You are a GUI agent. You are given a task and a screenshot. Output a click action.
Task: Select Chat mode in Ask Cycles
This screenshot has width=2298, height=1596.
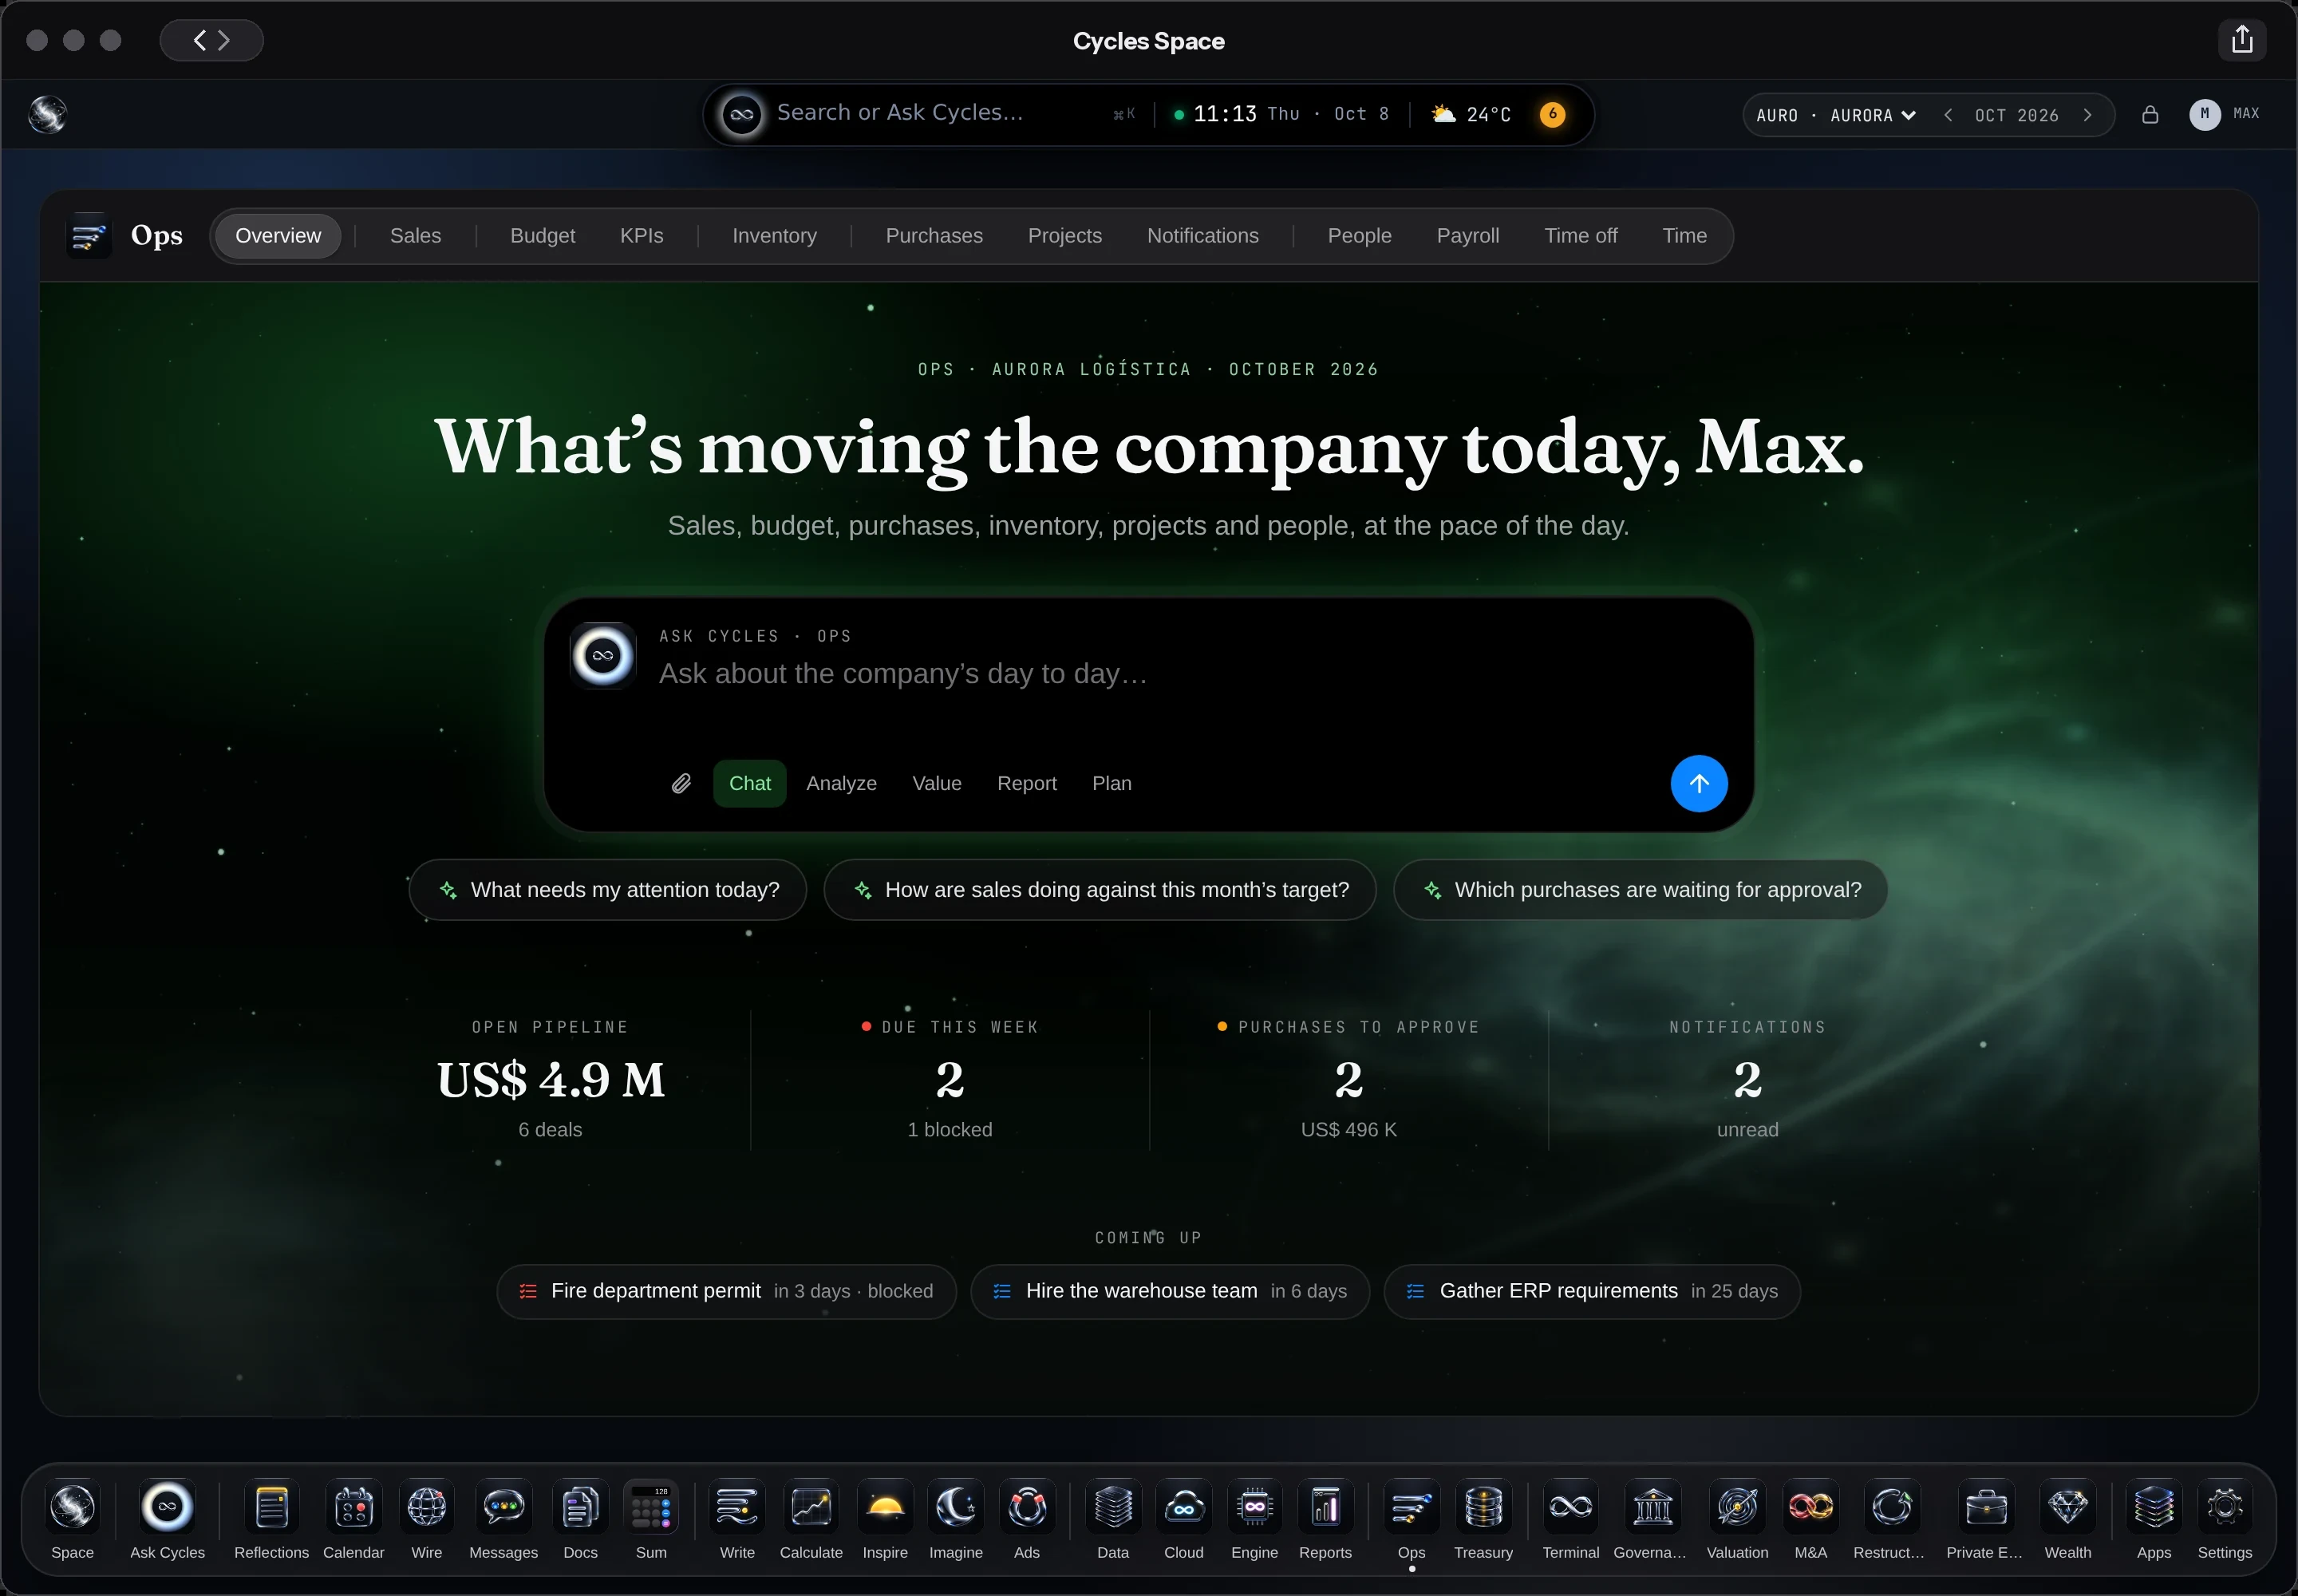pyautogui.click(x=750, y=783)
